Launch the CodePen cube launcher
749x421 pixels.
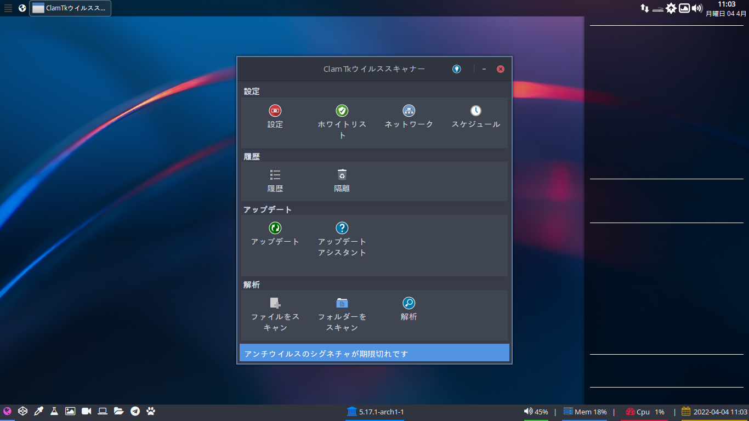(x=22, y=411)
